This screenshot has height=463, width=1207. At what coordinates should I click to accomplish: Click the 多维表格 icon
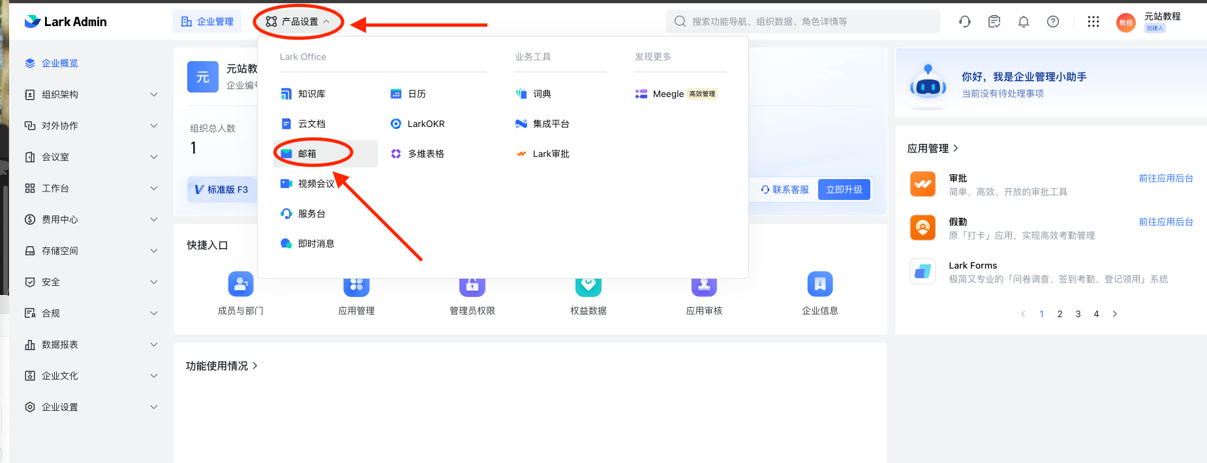(x=396, y=154)
